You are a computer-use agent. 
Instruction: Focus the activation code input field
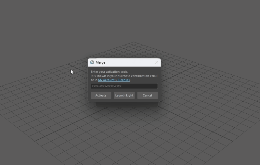124,86
